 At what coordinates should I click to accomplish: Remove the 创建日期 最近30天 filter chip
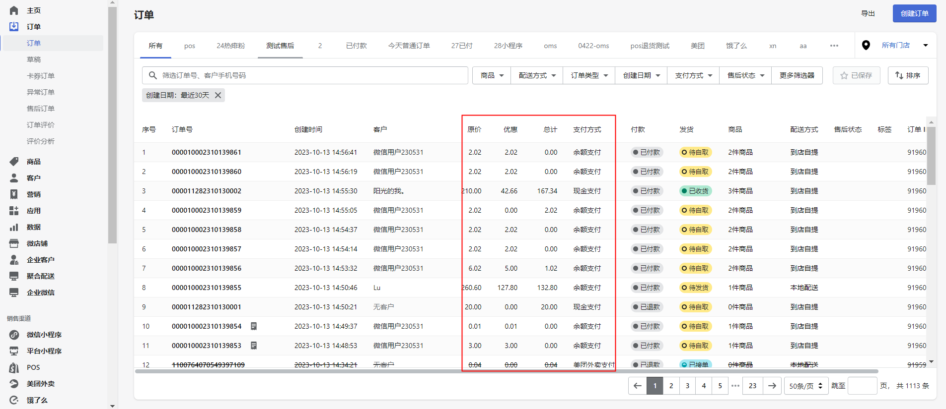[x=218, y=95]
